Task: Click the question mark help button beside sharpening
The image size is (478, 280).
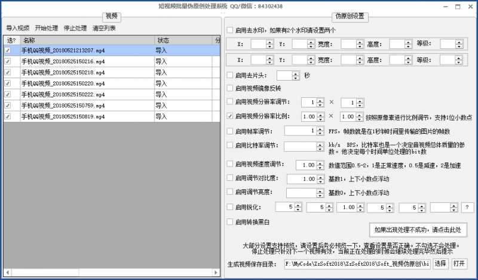Action: [468, 207]
